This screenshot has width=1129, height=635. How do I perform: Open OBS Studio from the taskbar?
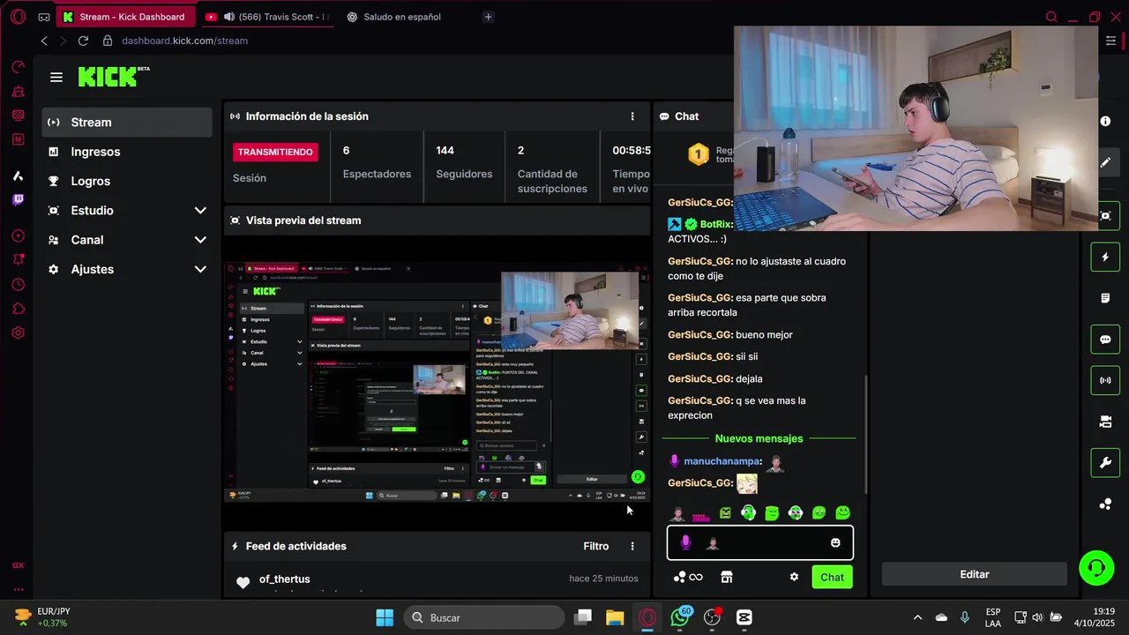pyautogui.click(x=712, y=617)
